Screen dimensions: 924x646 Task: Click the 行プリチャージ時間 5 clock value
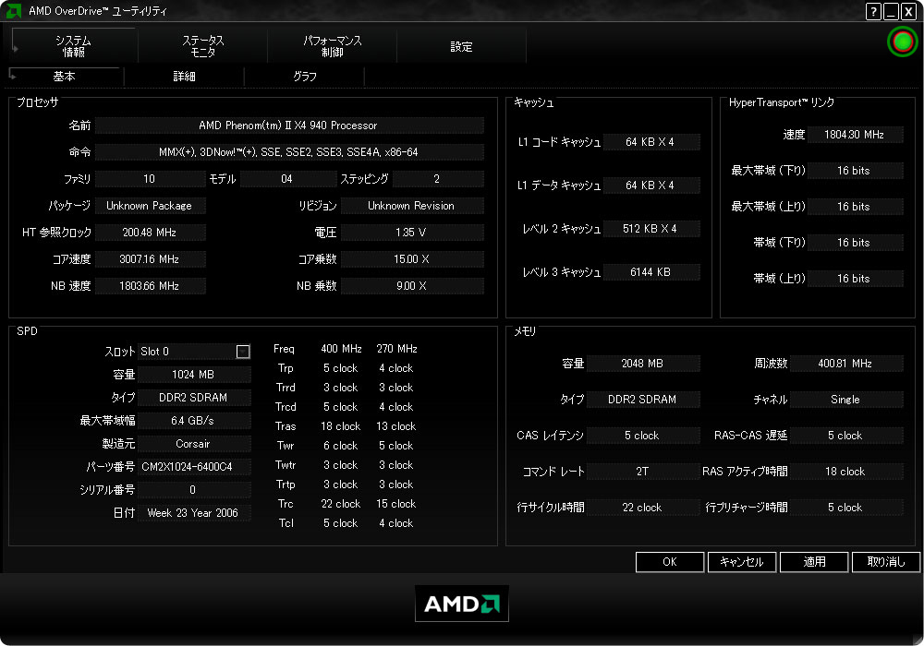846,508
